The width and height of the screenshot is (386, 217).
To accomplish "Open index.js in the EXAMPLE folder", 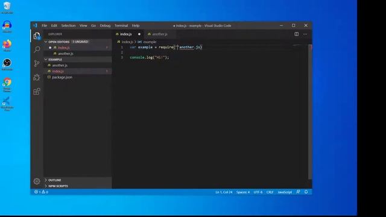I will click(x=78, y=71).
